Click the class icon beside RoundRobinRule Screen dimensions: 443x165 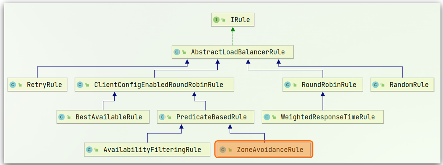[x=288, y=84]
